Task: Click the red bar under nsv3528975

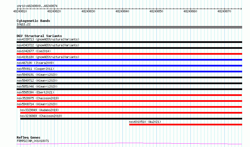Action: [129, 101]
